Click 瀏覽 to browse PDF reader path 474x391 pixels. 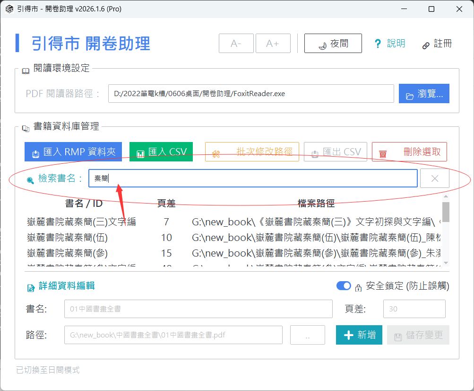[423, 94]
